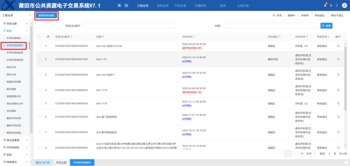The image size is (350, 166).
Task: Open the 14 条/页 page size dropdown
Action: pyautogui.click(x=308, y=154)
